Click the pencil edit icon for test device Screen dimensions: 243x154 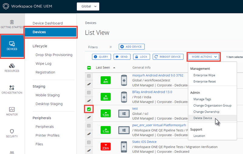89,117
